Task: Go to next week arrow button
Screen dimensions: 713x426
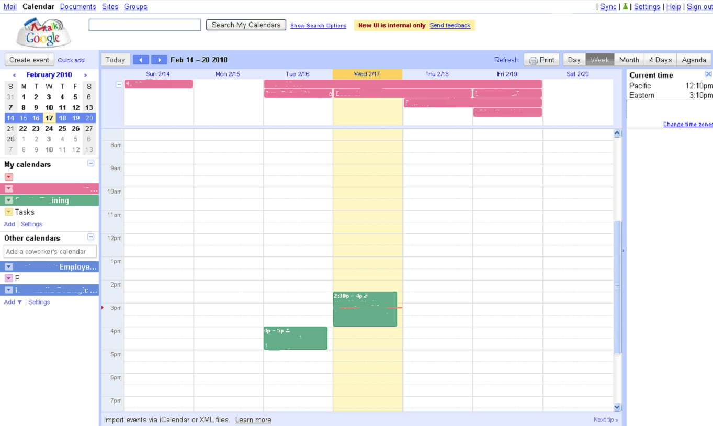Action: click(x=159, y=60)
